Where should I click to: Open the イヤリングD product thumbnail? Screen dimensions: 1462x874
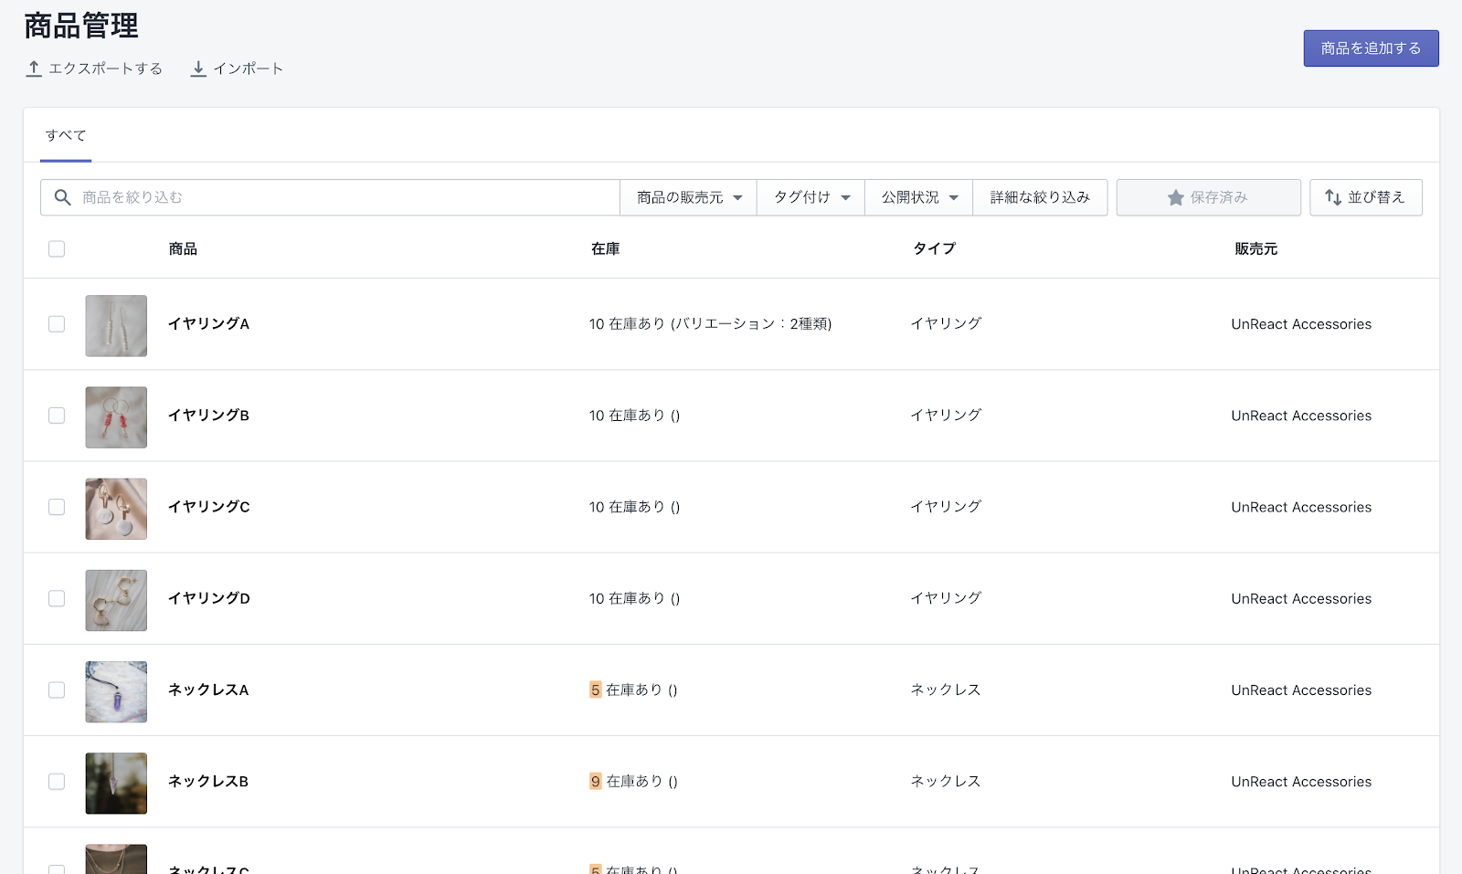116,600
